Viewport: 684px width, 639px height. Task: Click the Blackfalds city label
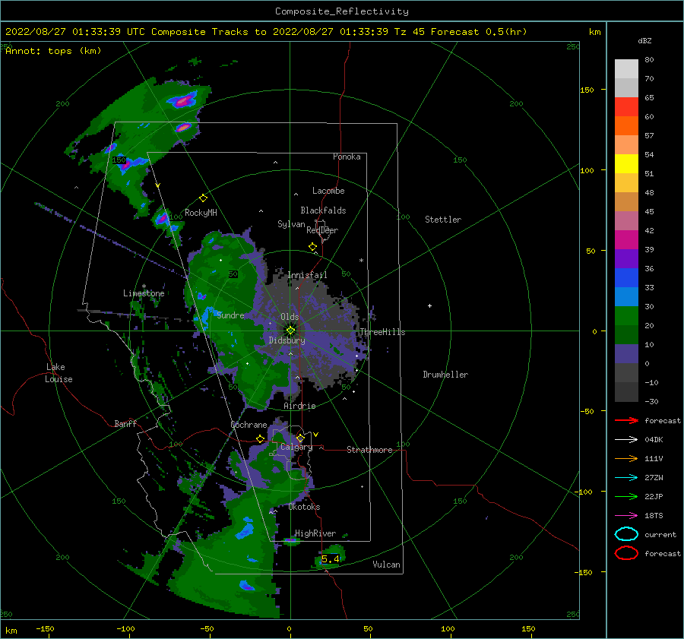(323, 210)
